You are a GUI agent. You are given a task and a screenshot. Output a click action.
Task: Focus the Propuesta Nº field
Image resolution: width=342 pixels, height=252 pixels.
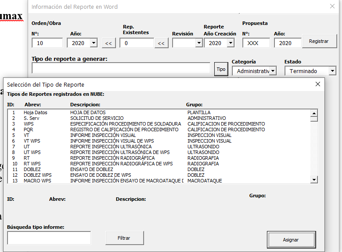pyautogui.click(x=256, y=43)
